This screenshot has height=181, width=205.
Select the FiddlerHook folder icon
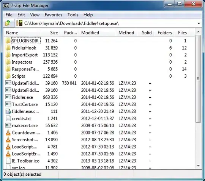(x=8, y=48)
